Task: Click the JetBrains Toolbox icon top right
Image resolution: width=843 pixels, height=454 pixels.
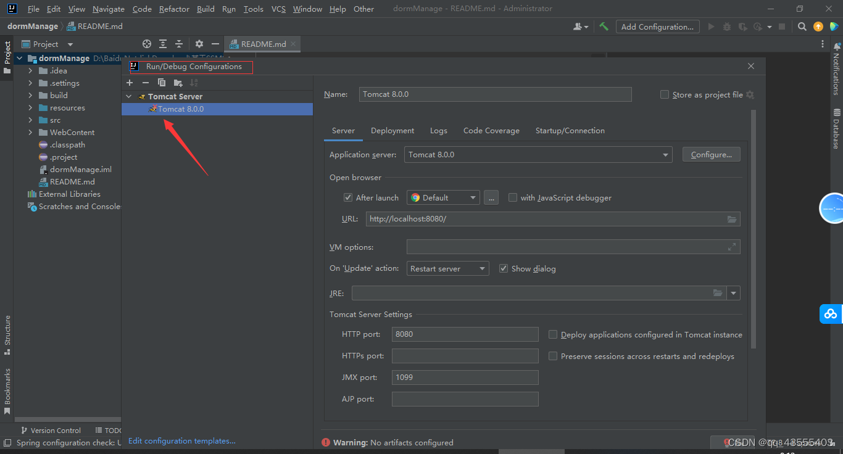Action: (834, 27)
